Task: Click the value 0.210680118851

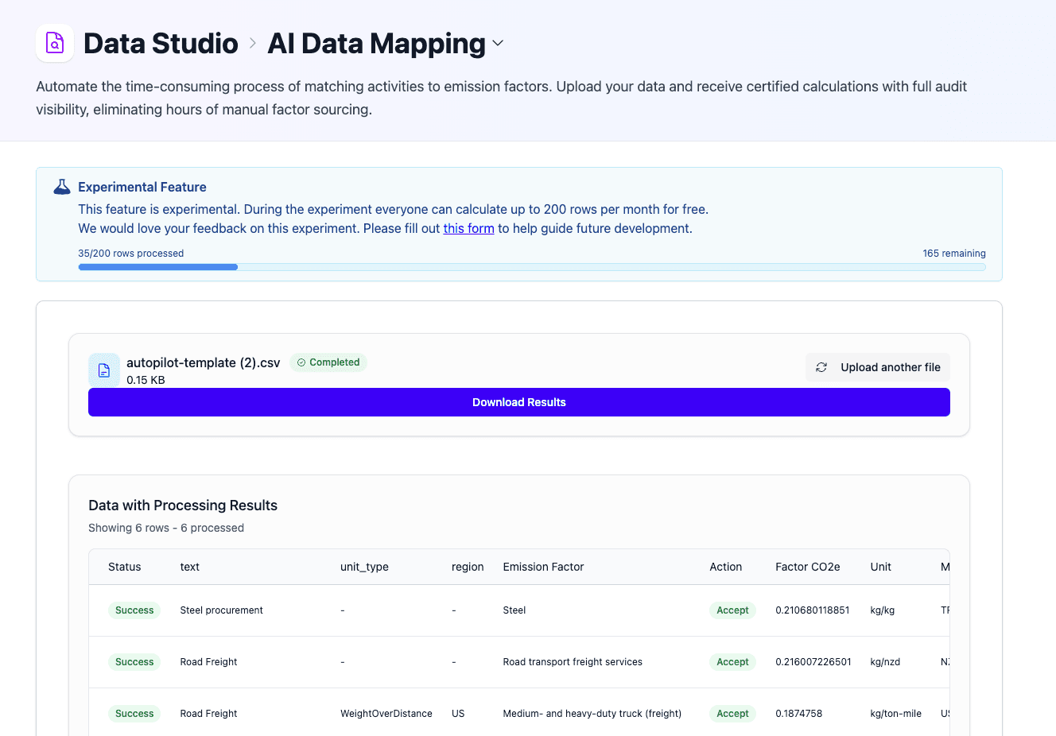Action: tap(813, 610)
